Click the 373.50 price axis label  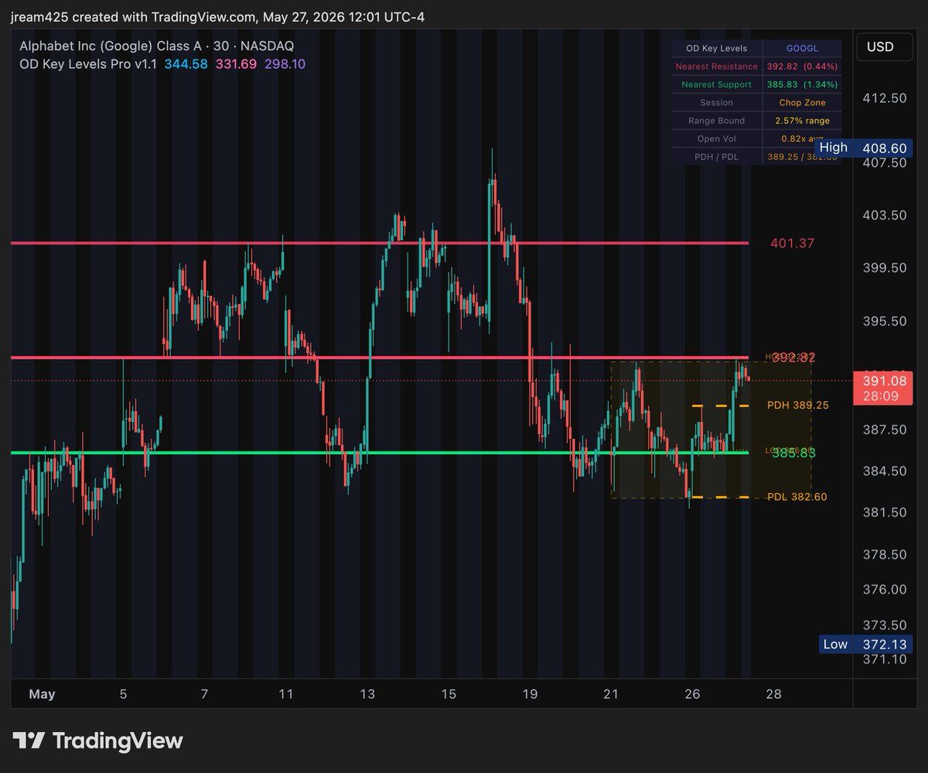click(885, 625)
